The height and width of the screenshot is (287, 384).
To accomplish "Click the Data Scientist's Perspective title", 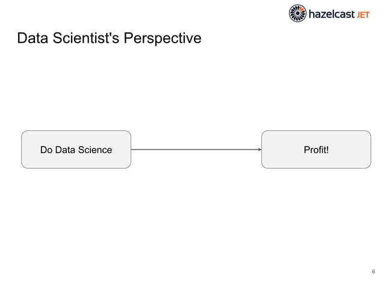I will [x=109, y=38].
